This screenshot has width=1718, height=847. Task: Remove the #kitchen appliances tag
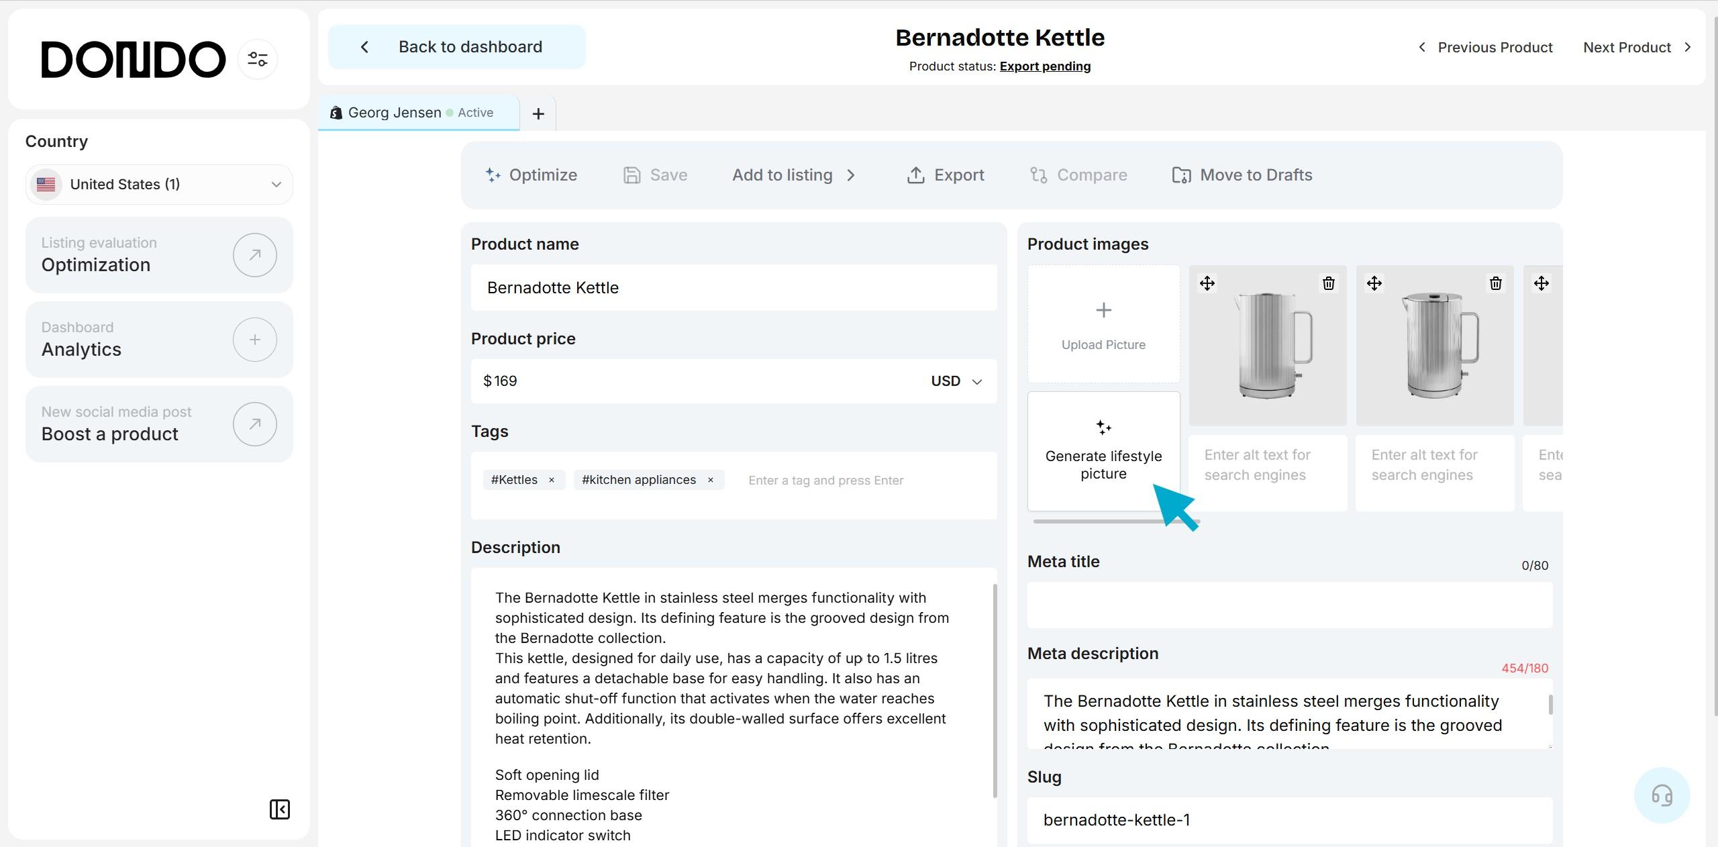710,480
